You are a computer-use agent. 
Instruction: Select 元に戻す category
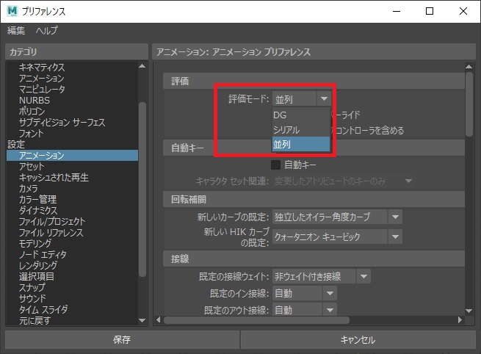[35, 320]
